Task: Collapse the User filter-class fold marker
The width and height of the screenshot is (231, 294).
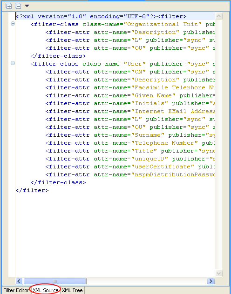Action: [x=13, y=63]
